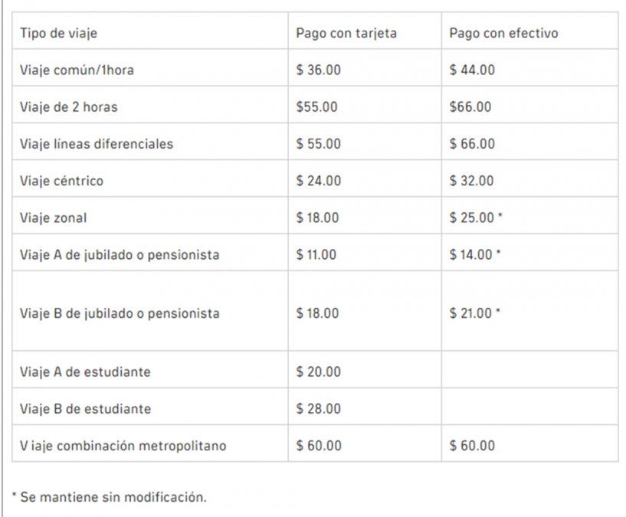The width and height of the screenshot is (626, 517).
Task: Click the $ 36.00 card price cell
Action: click(317, 70)
